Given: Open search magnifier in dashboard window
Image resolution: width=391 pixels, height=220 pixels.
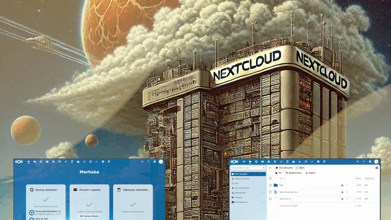Looking at the screenshot, I should pyautogui.click(x=149, y=162).
